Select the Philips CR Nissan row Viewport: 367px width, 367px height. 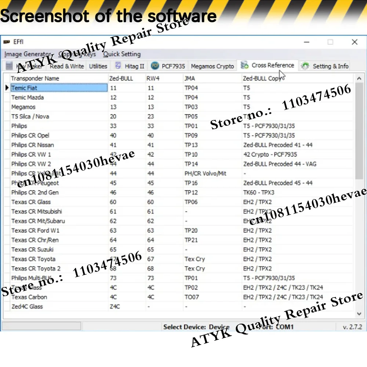[178, 145]
